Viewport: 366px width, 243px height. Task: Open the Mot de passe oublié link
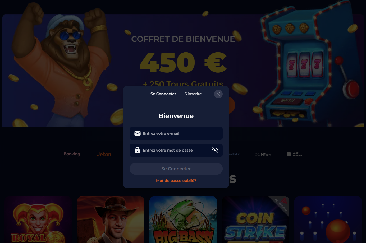[176, 181]
